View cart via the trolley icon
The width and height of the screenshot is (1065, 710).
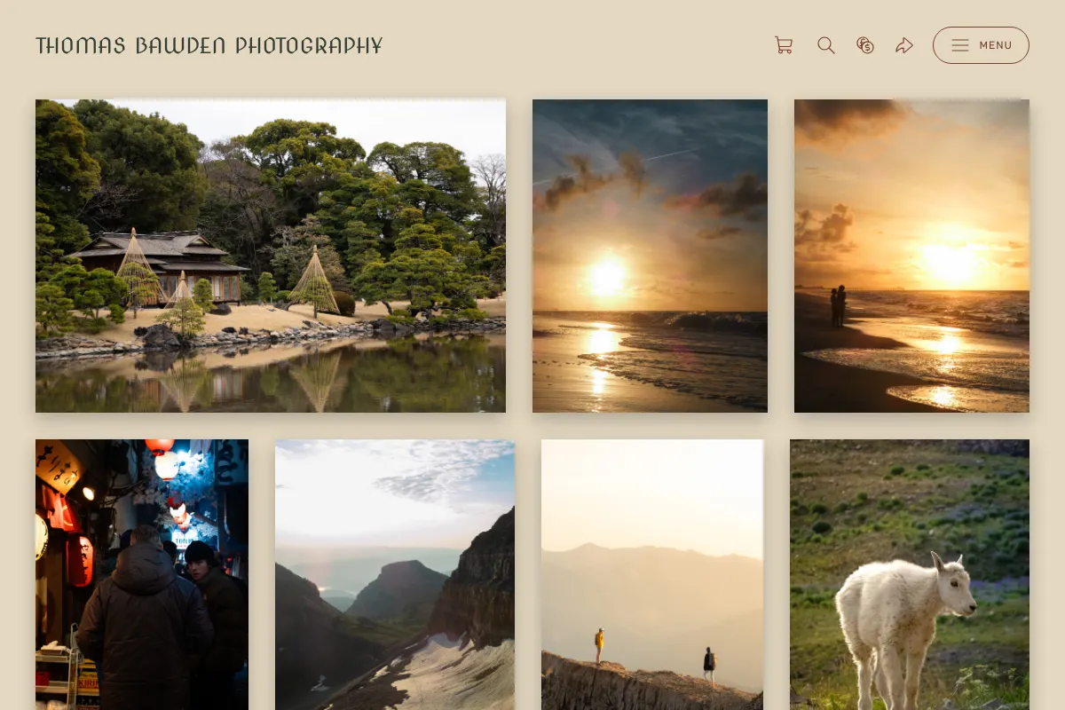784,45
